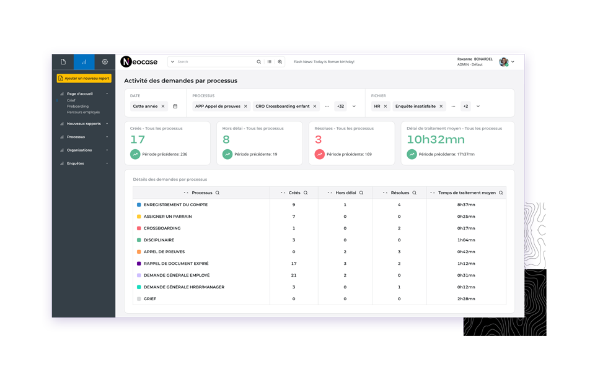Select DEMANDE GÉNÉRALE EMPLOYÉ row
Viewport: 595px width, 372px height.
(x=320, y=275)
